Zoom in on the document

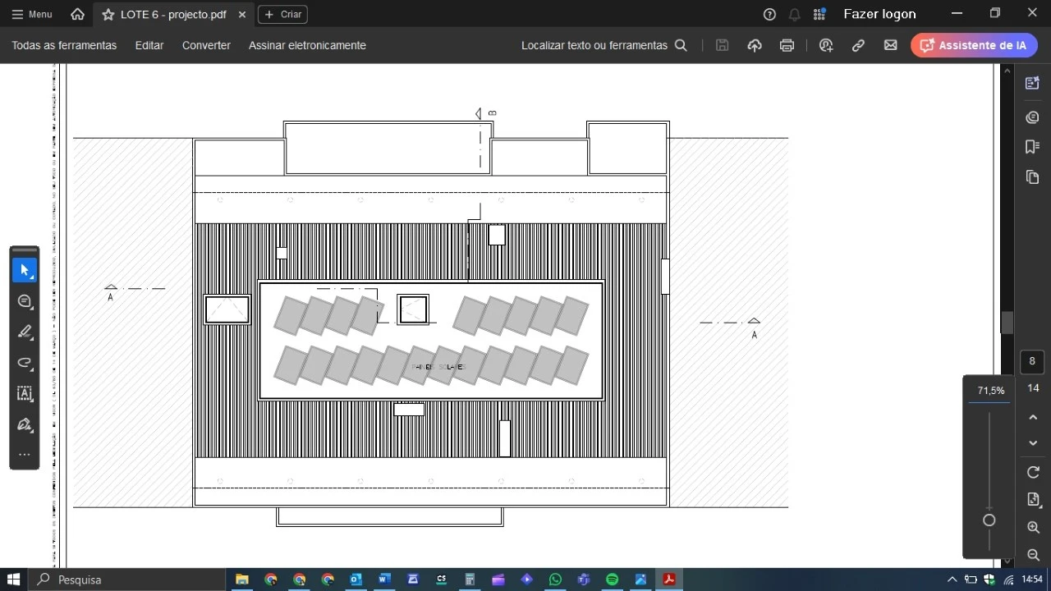pos(1033,528)
